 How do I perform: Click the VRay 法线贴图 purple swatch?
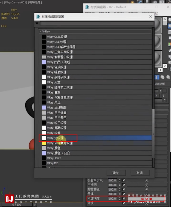[x=44, y=108]
